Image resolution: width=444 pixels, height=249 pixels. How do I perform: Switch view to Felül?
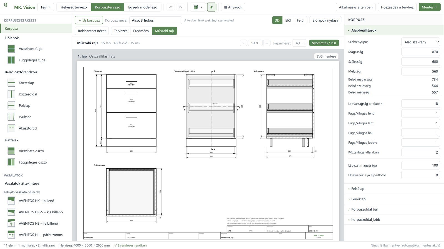301,20
